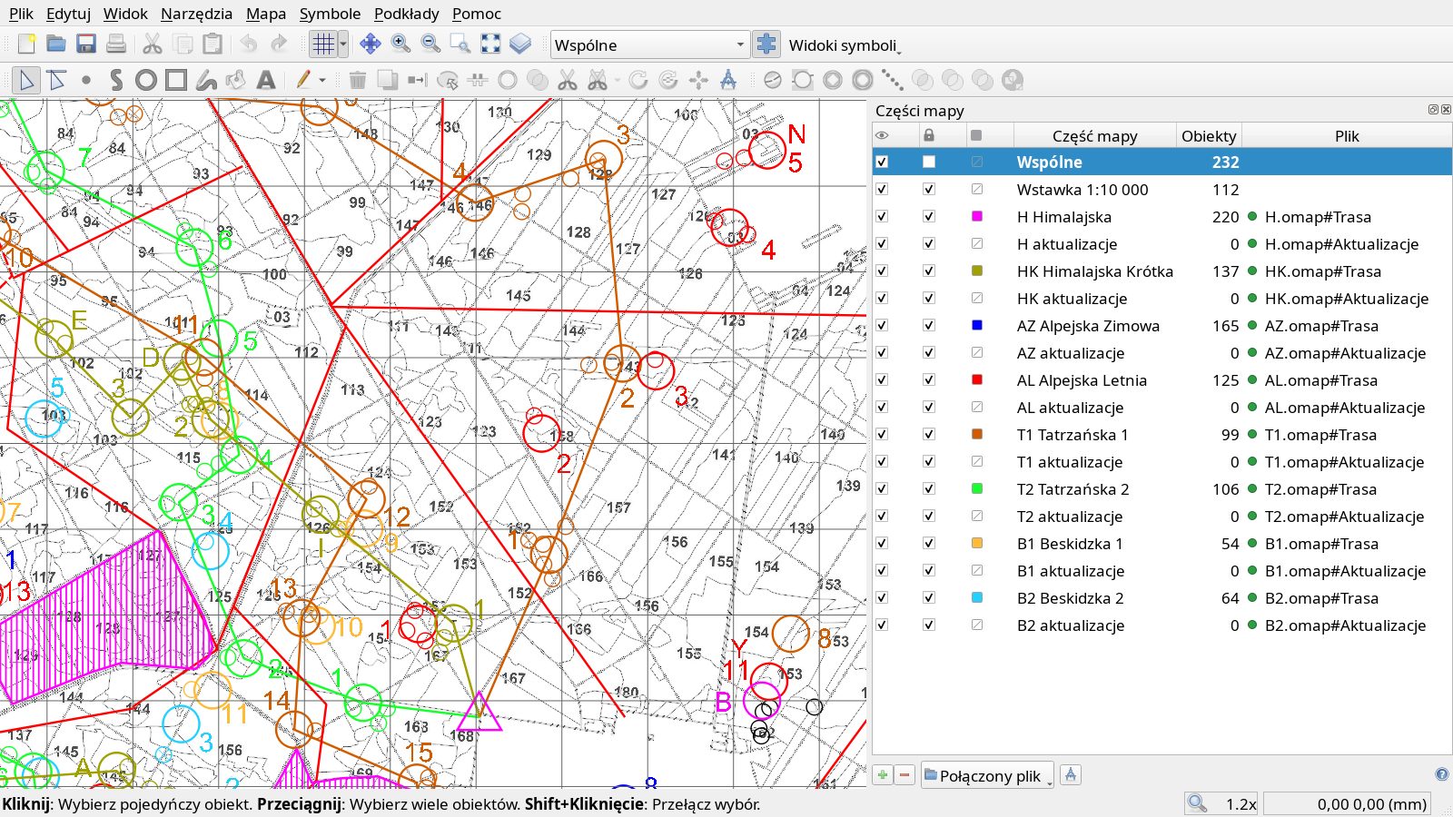This screenshot has height=817, width=1453.
Task: Open a map with folder icon
Action: point(56,44)
